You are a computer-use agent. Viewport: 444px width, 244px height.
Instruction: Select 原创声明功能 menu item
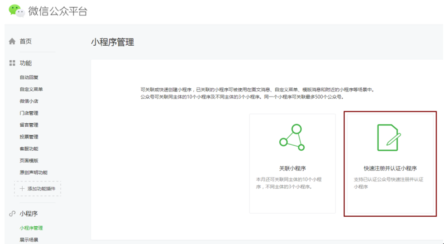[33, 172]
